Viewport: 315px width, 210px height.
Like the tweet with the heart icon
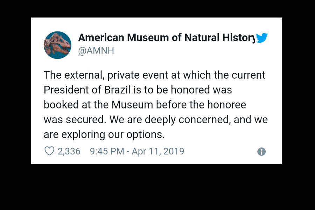pyautogui.click(x=49, y=151)
